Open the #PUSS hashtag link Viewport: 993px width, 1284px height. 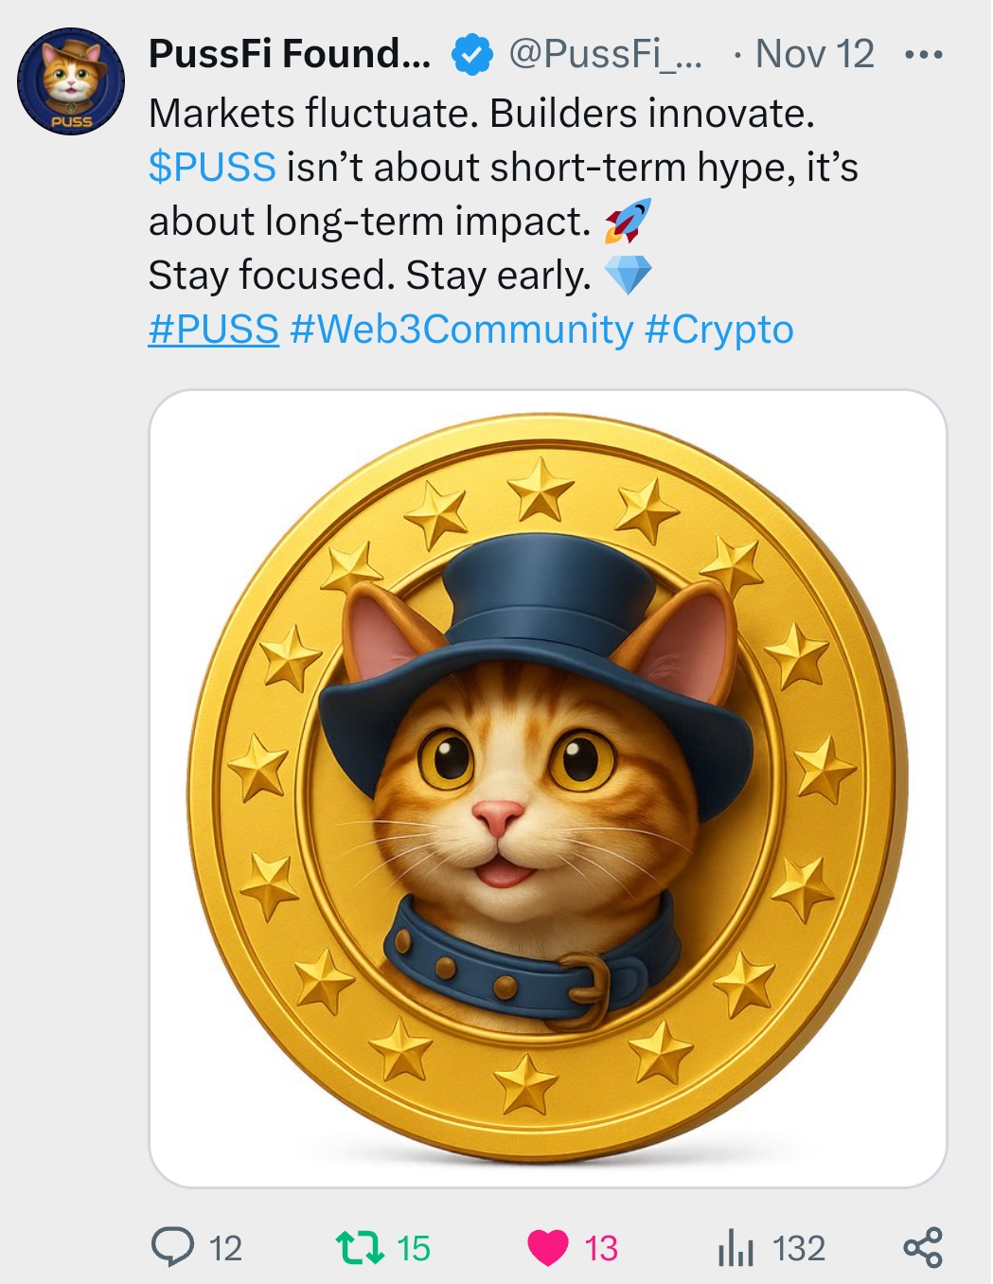tap(214, 330)
